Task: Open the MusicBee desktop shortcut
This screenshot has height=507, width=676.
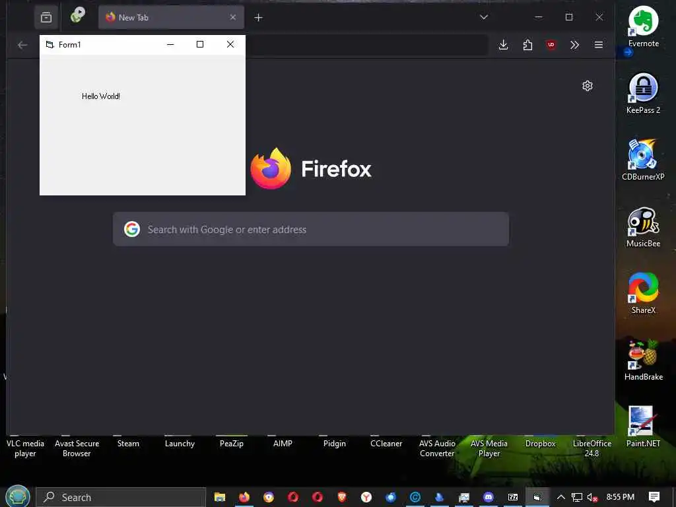Action: [x=643, y=226]
